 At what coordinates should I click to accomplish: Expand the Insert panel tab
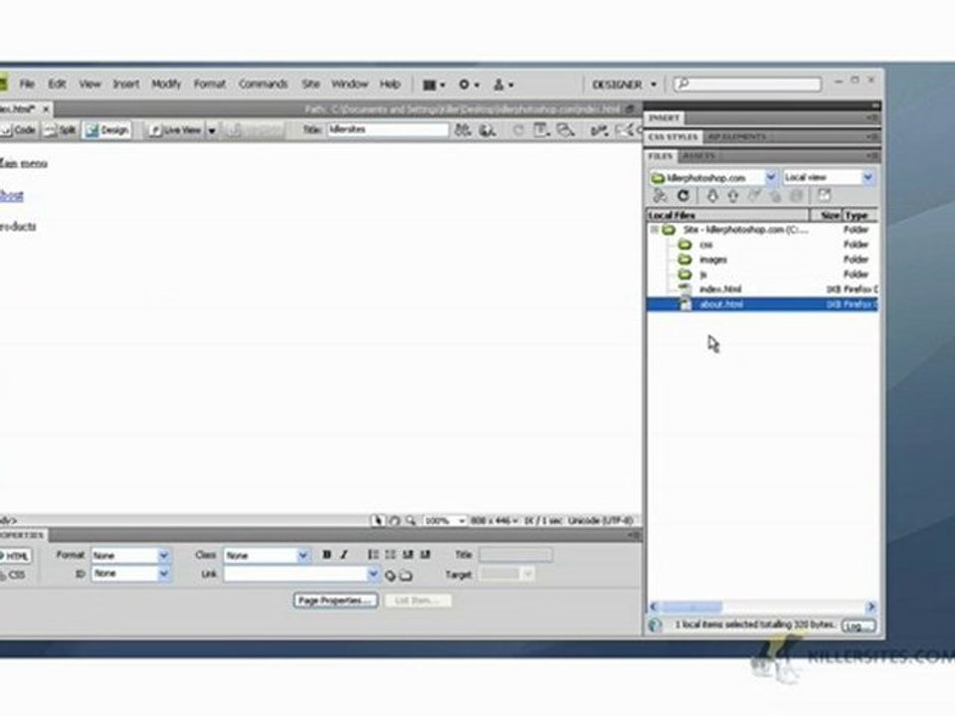point(664,117)
